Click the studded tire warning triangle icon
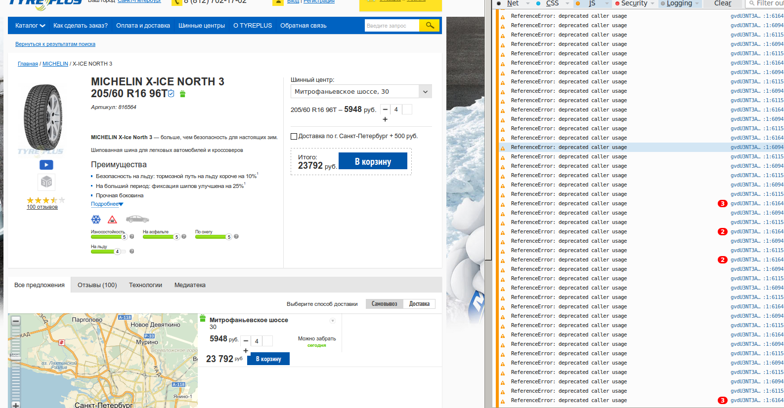 (112, 219)
